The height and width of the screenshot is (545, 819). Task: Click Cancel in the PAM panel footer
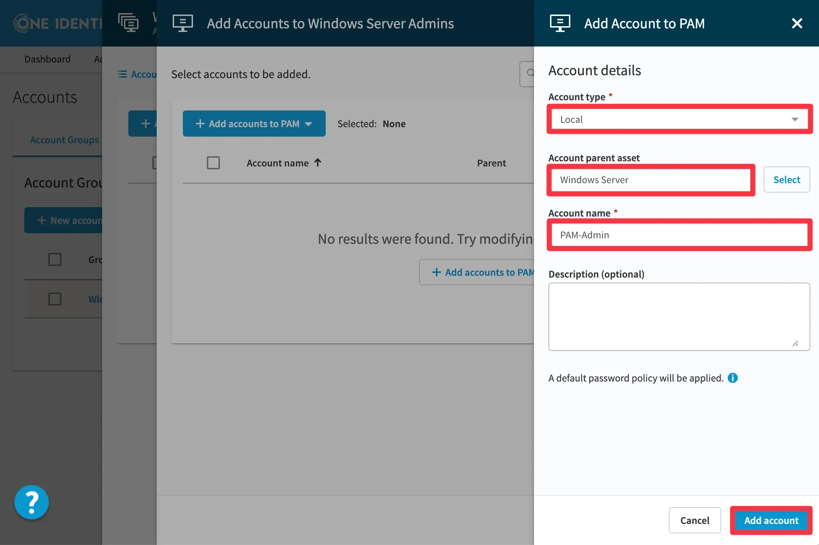695,520
